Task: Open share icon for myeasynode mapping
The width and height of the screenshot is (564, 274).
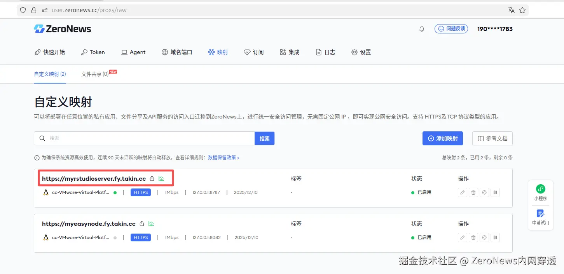Action: [x=142, y=224]
